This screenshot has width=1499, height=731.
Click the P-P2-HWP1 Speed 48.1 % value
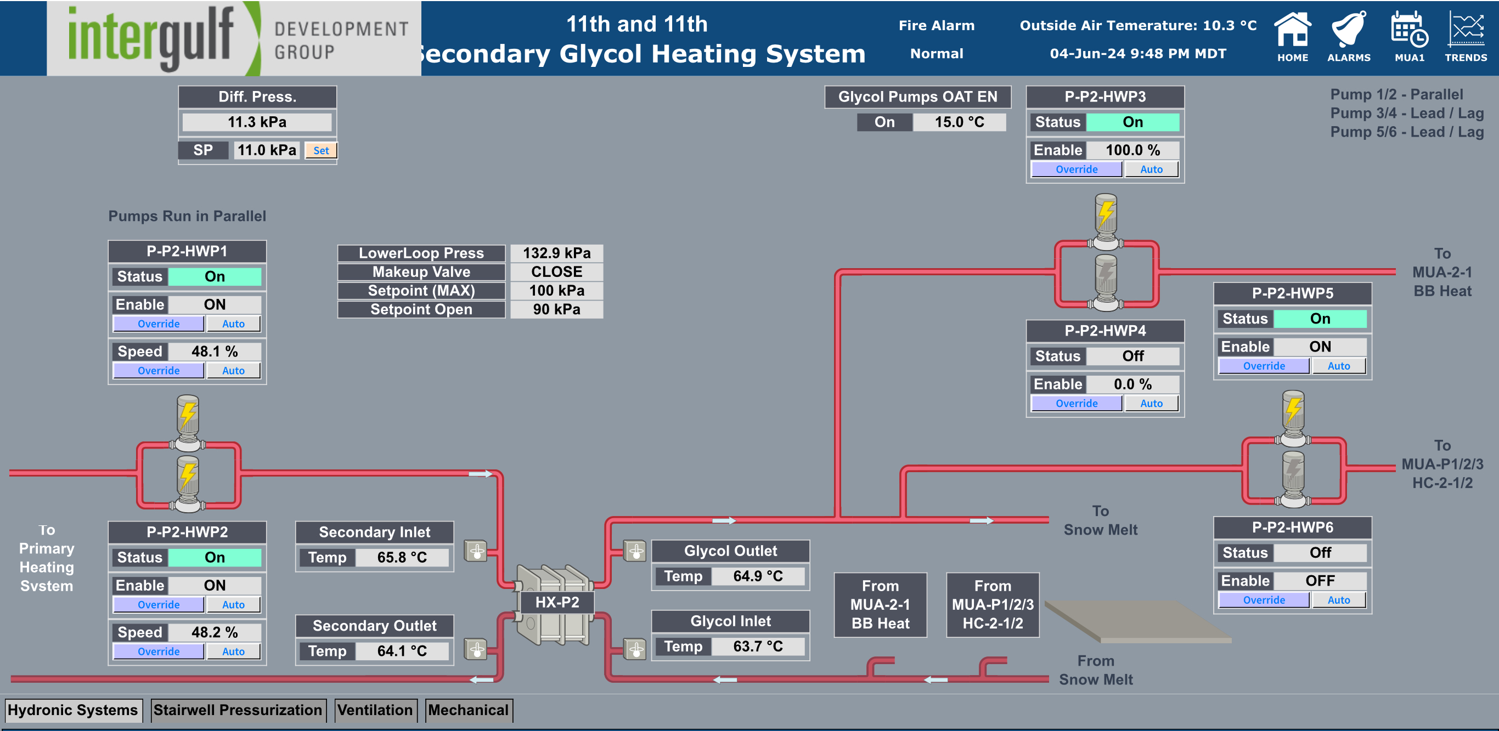(215, 352)
